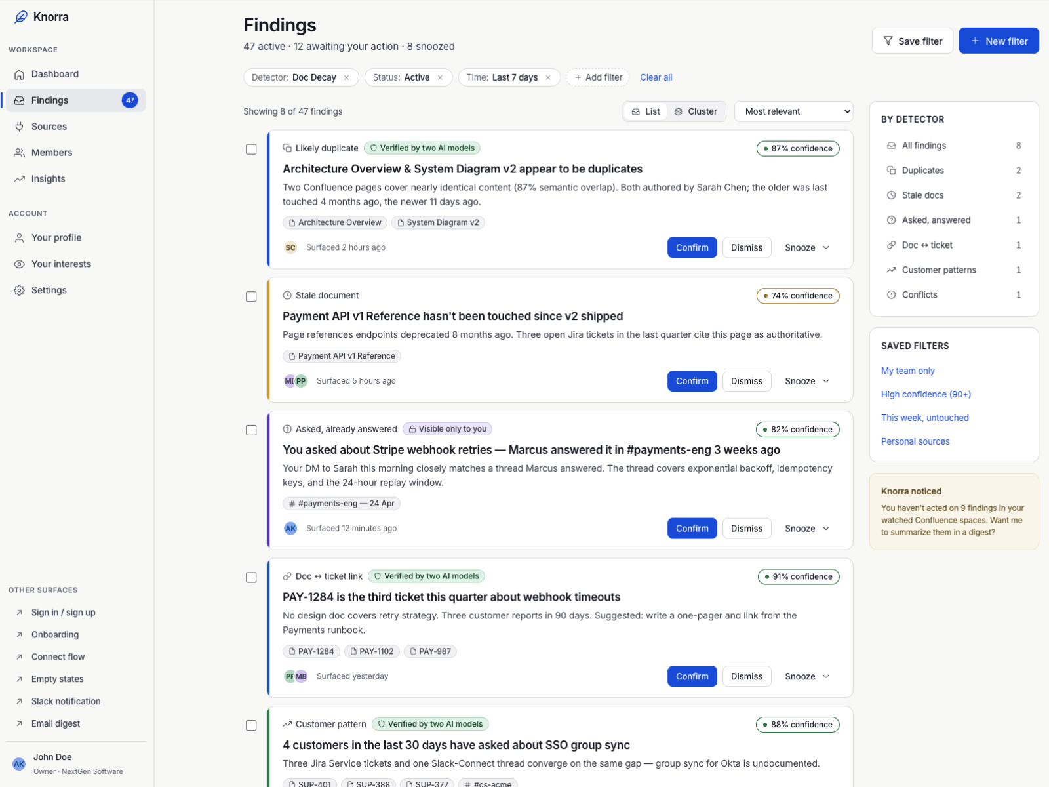Go to Members page
Screen dimensions: 1049x787
[x=76, y=153]
